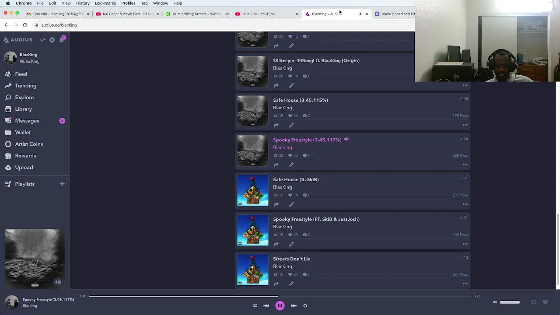
Task: Repost the playing track in player bar
Action: pos(533,302)
